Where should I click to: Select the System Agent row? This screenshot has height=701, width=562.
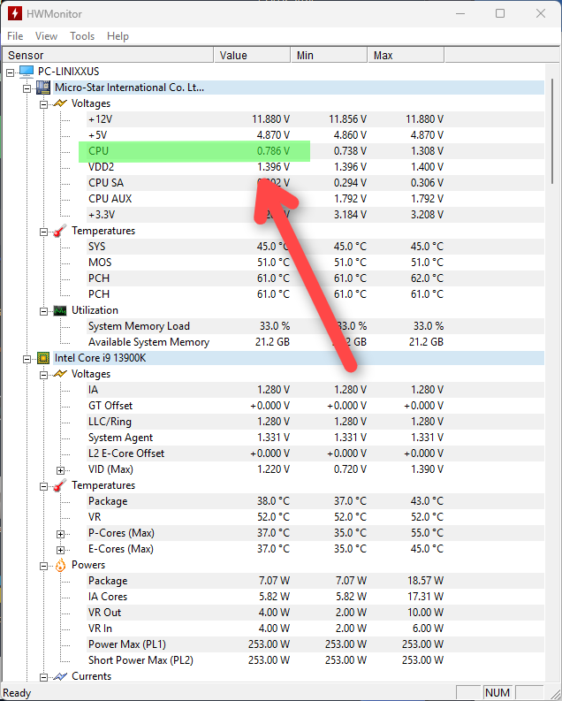315,438
